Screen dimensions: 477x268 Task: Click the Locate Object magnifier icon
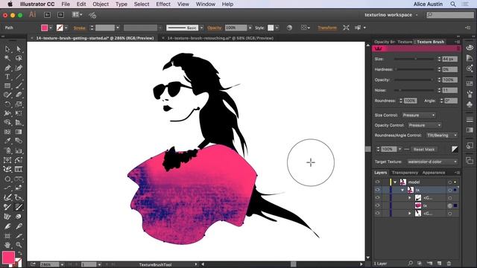[x=411, y=263]
